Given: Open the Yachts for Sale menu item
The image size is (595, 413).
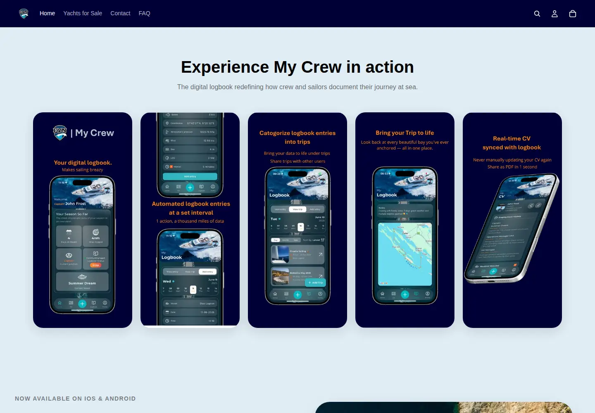Looking at the screenshot, I should (83, 13).
